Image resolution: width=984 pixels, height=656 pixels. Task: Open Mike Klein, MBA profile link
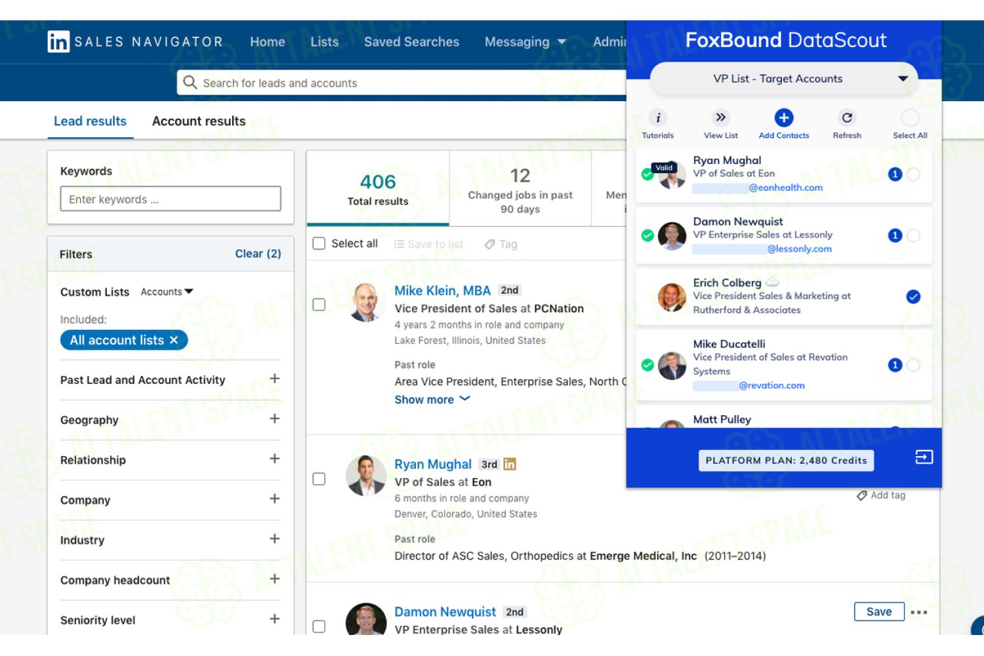pyautogui.click(x=442, y=291)
